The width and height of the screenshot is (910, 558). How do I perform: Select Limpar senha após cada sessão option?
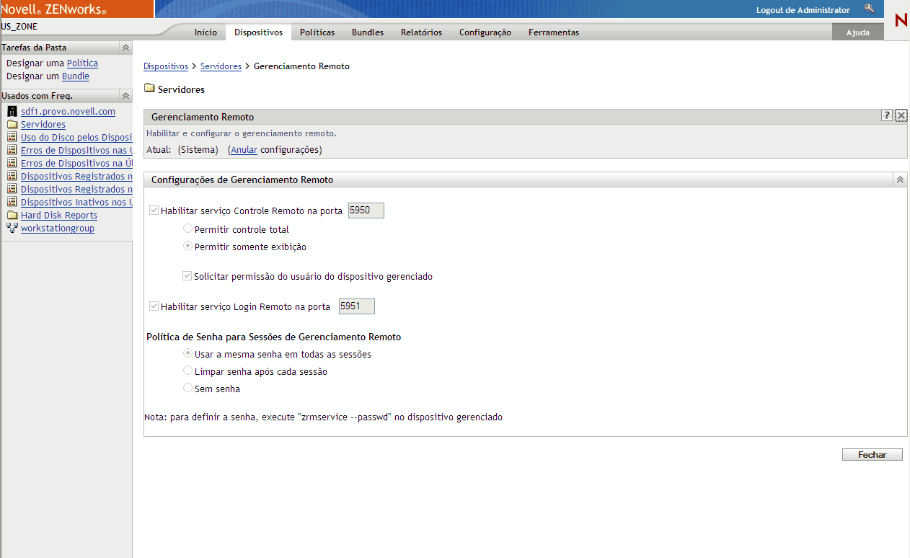click(188, 371)
